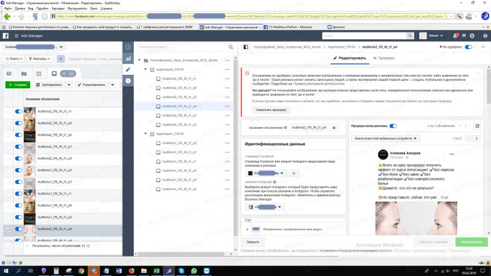Click browser back arrow in SeaMonkey toolbar
This screenshot has width=491, height=276.
point(7,17)
